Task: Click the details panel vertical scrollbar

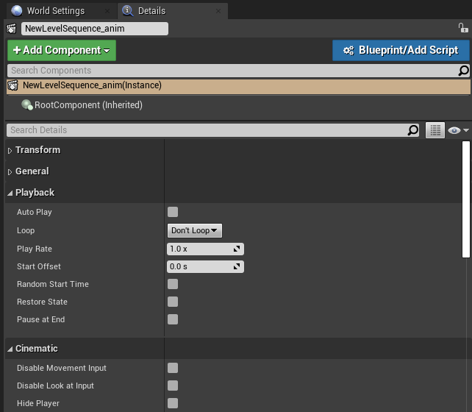Action: [466, 199]
